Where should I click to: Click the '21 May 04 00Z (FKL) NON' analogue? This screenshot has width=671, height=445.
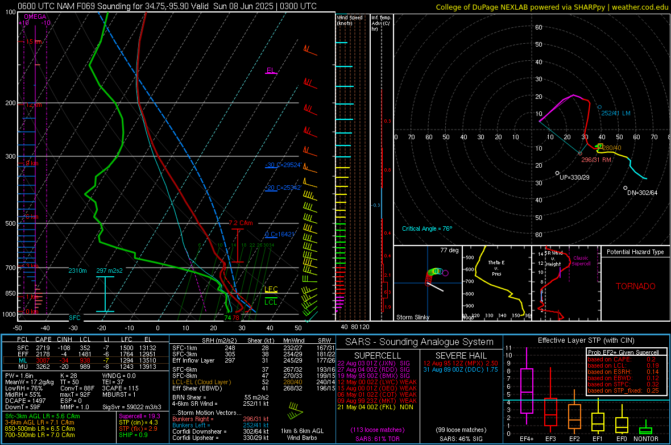point(375,407)
